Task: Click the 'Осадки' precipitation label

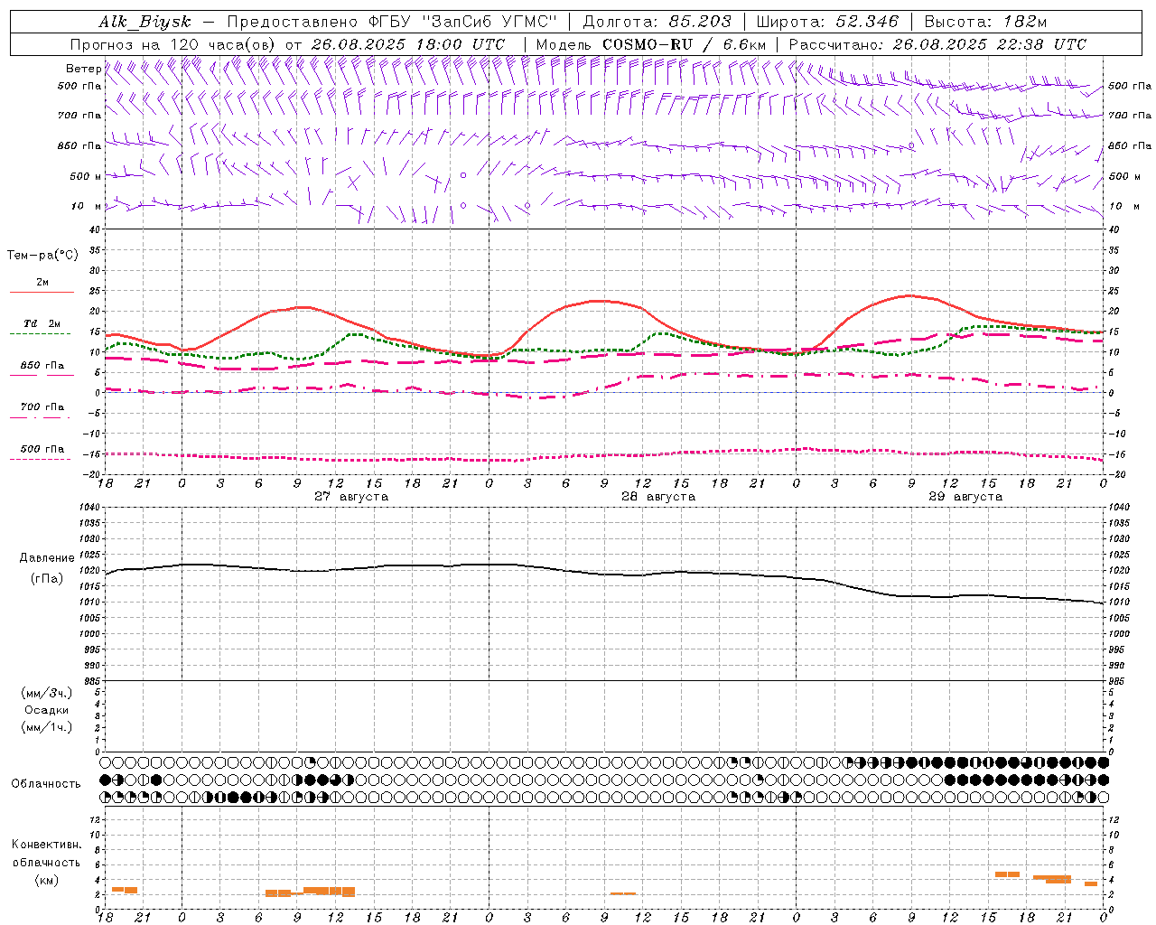Action: 47,710
